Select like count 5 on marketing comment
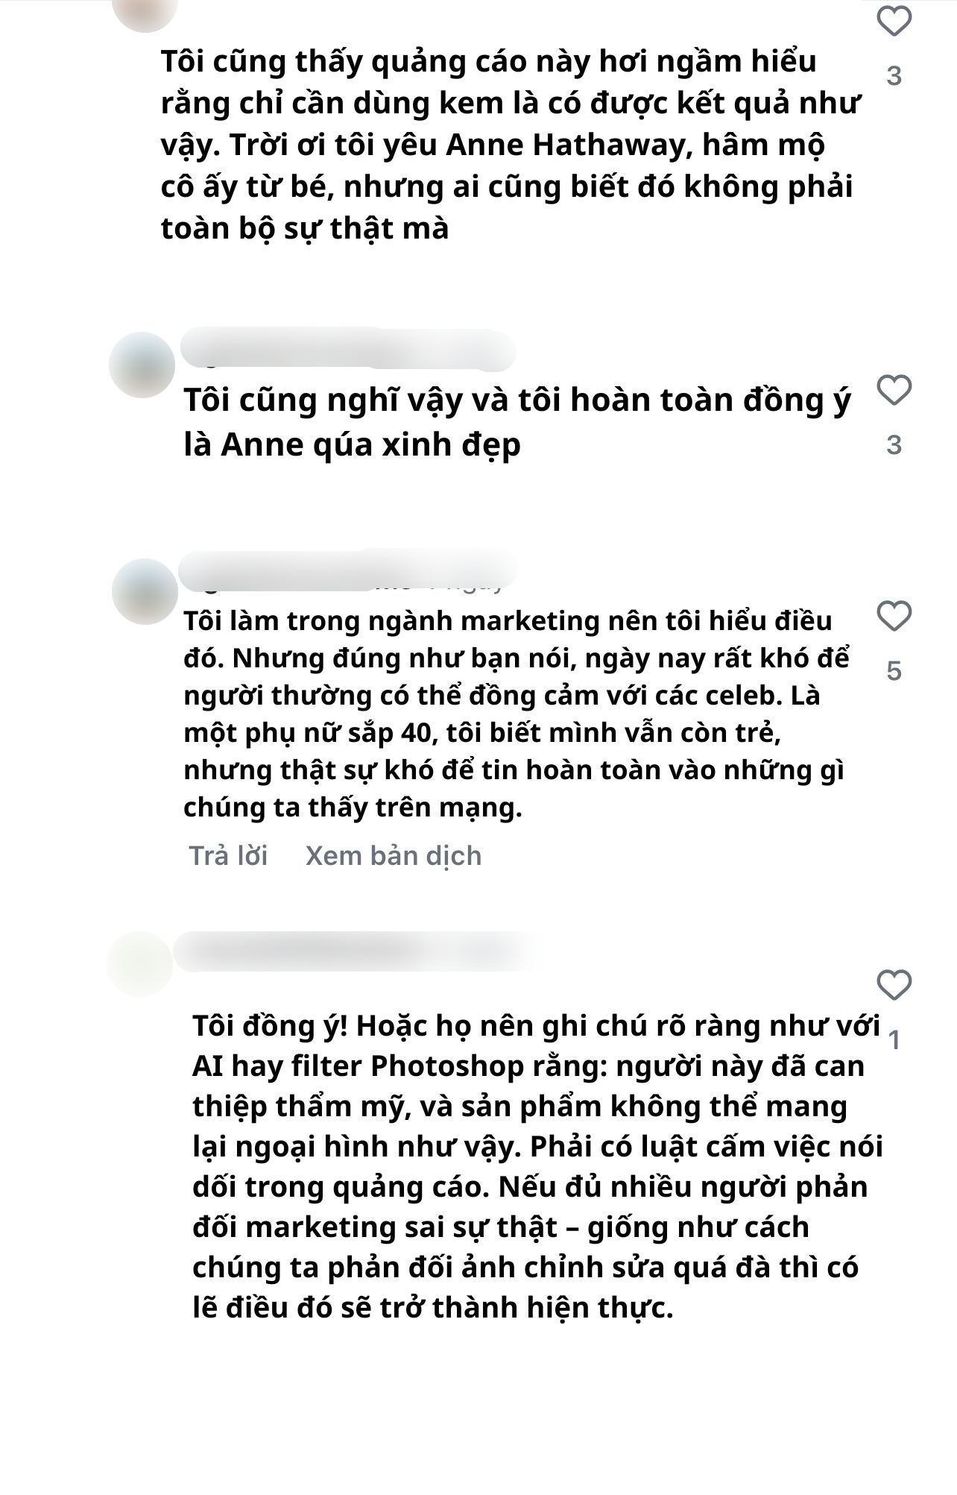Viewport: 957px width, 1495px height. click(894, 671)
